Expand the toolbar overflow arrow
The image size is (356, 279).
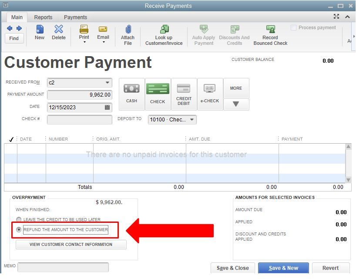(353, 36)
